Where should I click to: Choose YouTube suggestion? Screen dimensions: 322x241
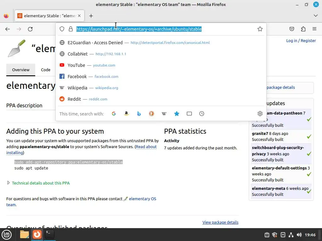click(161, 65)
